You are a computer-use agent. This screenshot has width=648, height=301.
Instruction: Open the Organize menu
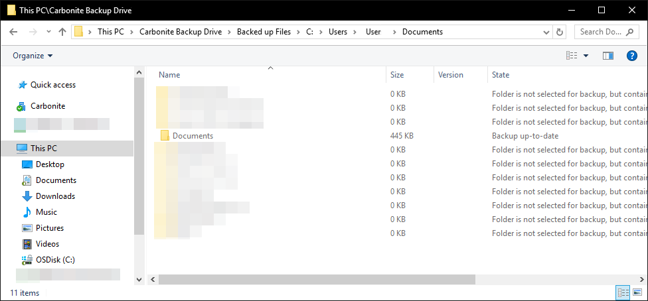tap(33, 55)
